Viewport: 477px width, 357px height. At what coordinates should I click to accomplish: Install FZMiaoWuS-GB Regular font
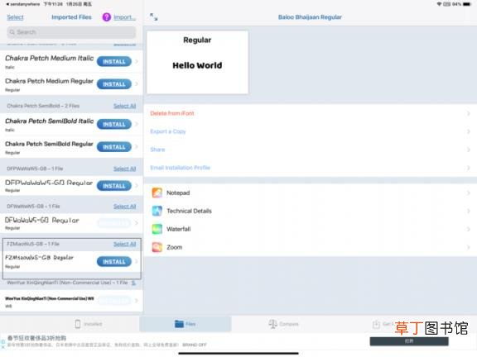coord(114,261)
